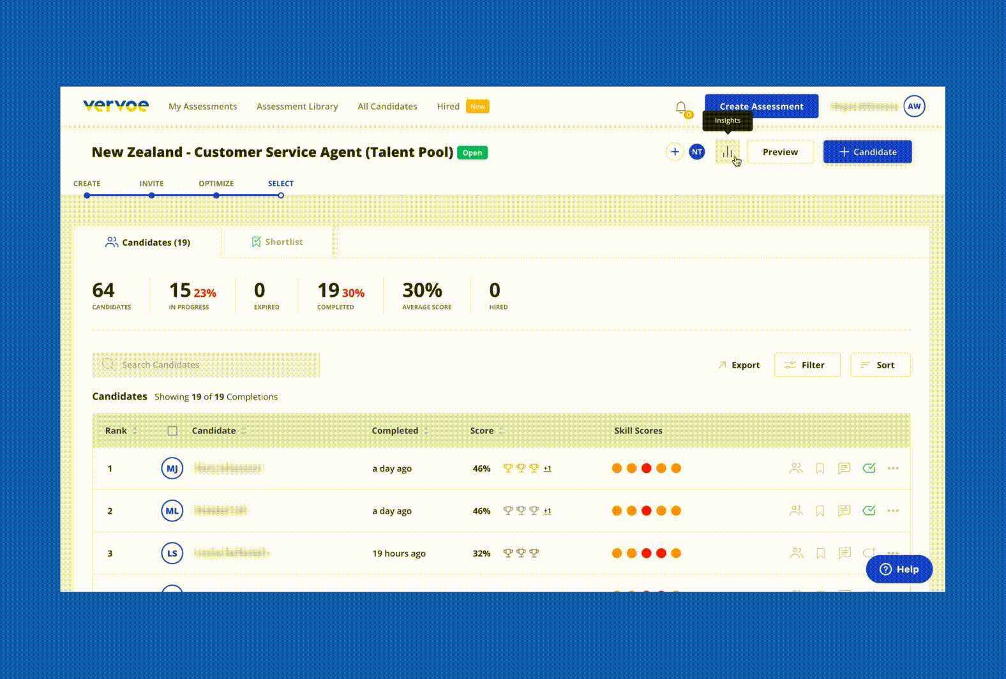Sort table by Score column arrows
This screenshot has height=679, width=1006.
501,431
